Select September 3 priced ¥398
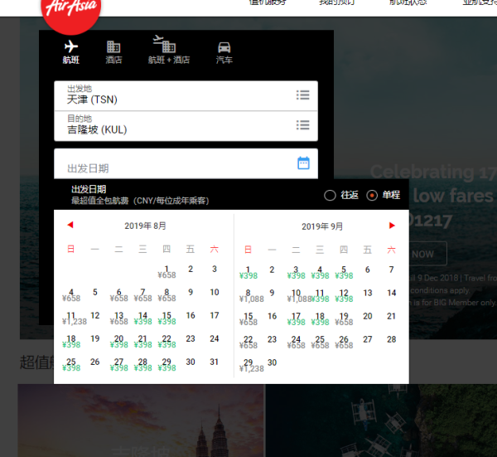497x457 pixels. 296,273
